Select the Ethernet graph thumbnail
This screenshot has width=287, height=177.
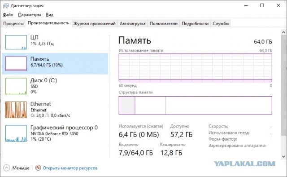[16, 110]
